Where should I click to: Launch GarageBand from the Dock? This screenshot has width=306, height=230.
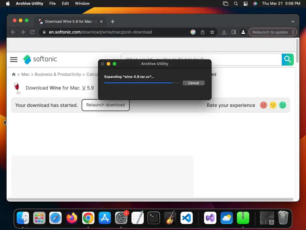point(170,218)
